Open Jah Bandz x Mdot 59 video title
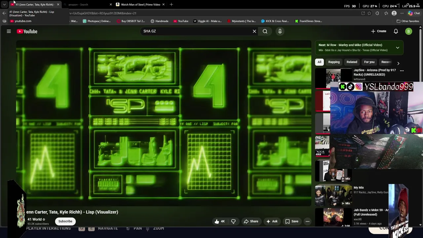Image resolution: width=423 pixels, height=238 pixels. tap(371, 212)
